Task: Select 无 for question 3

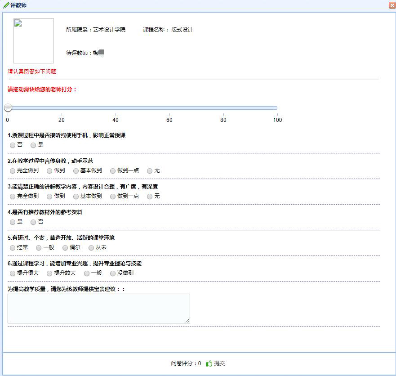Action: tap(150, 197)
